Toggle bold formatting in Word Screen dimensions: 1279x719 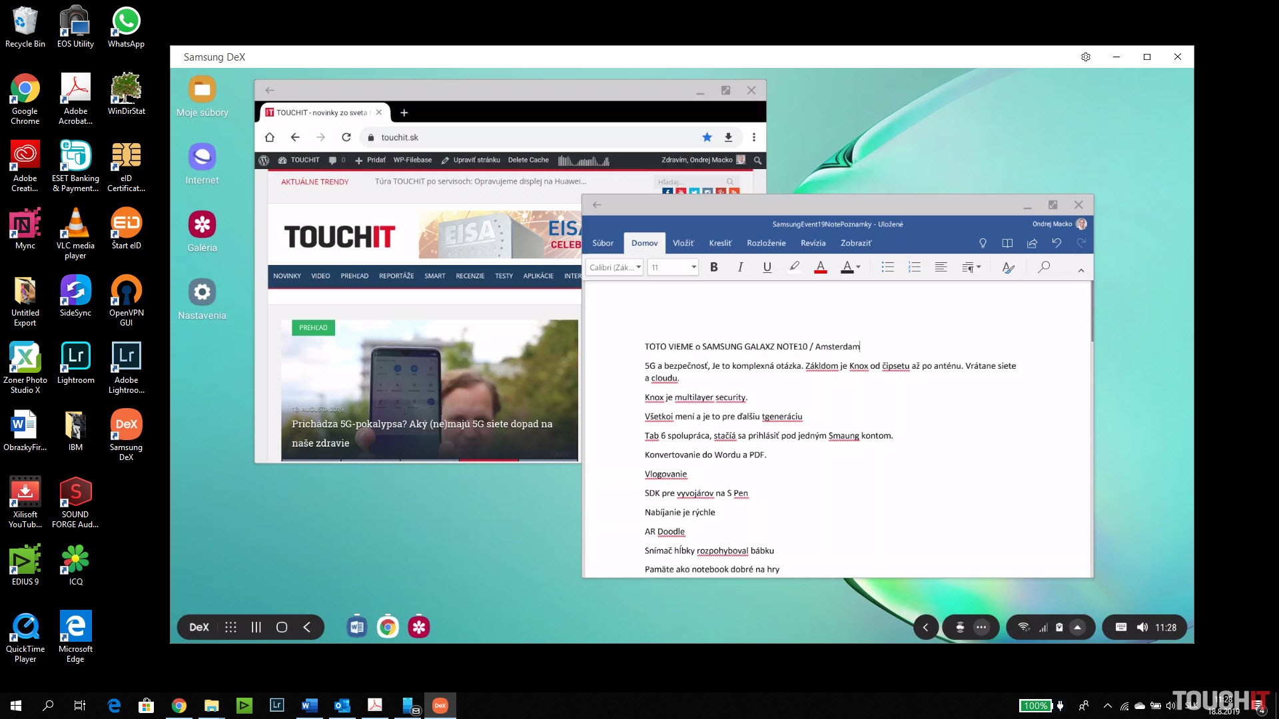point(713,268)
